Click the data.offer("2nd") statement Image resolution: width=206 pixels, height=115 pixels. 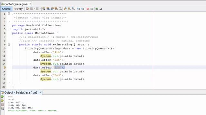click(49, 75)
